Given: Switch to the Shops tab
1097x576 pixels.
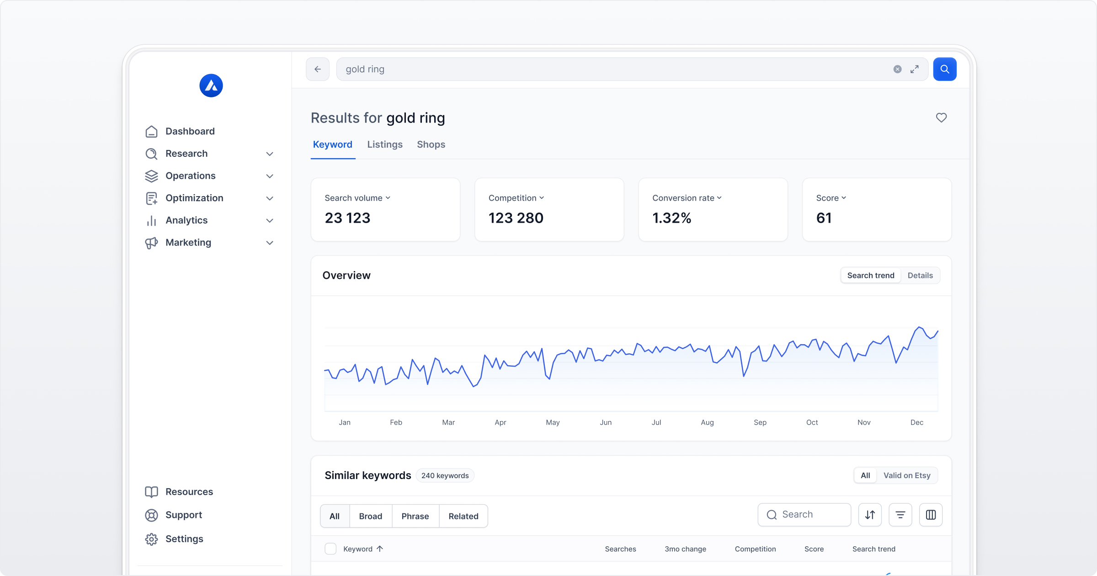Looking at the screenshot, I should [x=431, y=144].
